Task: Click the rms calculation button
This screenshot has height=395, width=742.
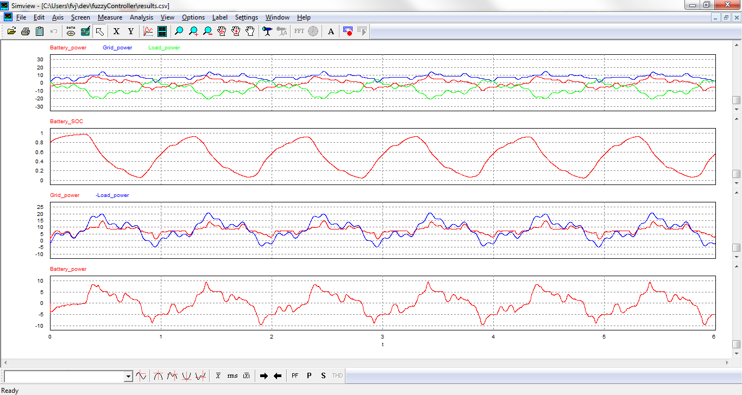Action: point(232,375)
